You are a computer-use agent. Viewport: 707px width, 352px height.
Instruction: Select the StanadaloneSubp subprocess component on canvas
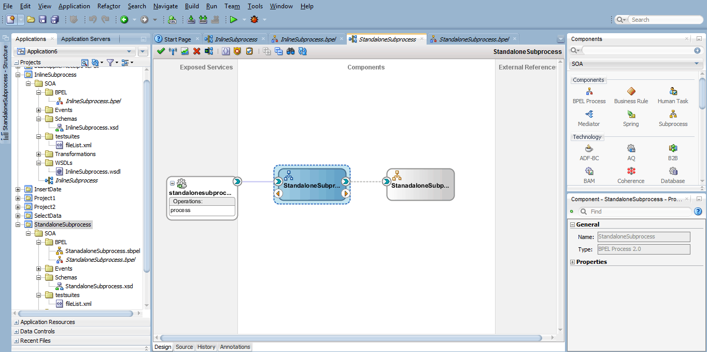point(420,184)
